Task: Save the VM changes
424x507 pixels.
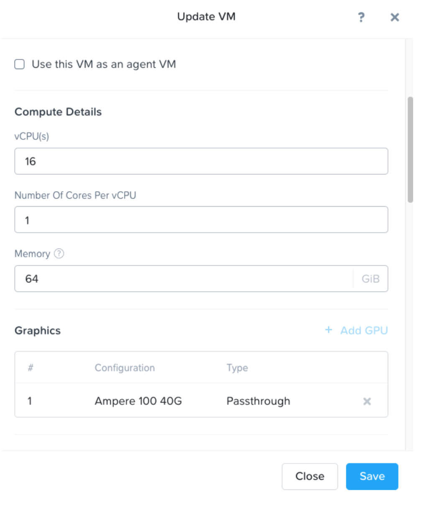Action: click(372, 476)
